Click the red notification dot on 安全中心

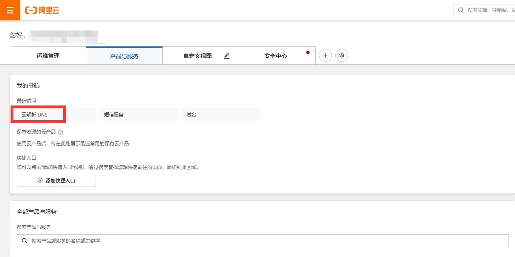pyautogui.click(x=308, y=53)
